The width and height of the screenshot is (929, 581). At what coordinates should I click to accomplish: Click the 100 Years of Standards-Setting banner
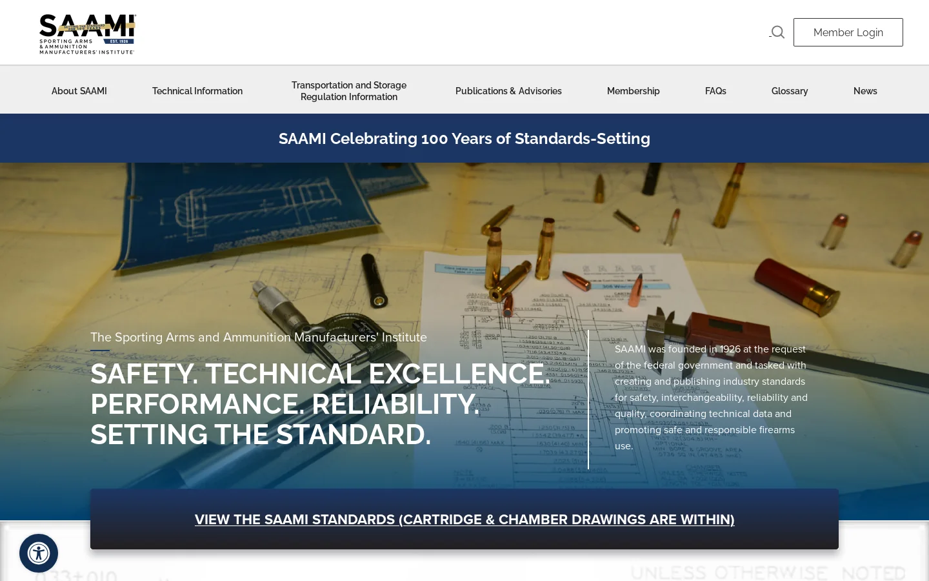[x=464, y=139]
